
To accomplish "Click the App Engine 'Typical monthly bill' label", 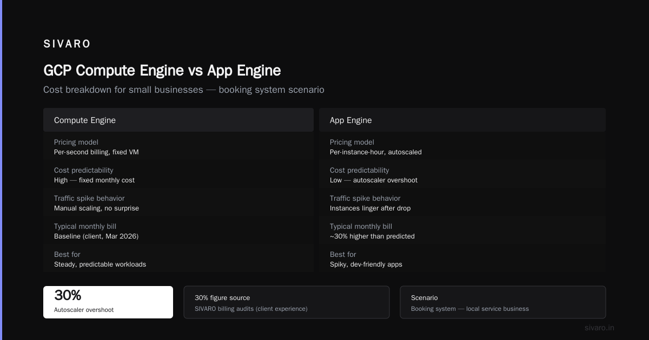I will tap(361, 227).
